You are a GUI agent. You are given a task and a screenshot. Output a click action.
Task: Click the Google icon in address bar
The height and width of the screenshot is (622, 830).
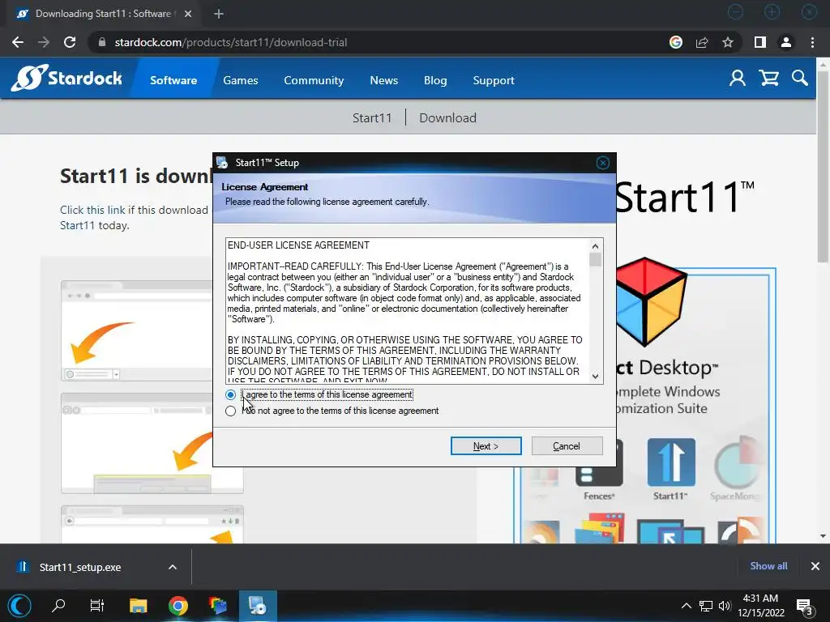(x=676, y=42)
